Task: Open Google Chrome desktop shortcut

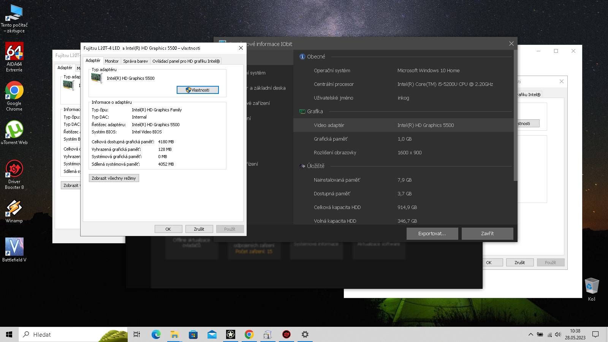Action: 14,96
